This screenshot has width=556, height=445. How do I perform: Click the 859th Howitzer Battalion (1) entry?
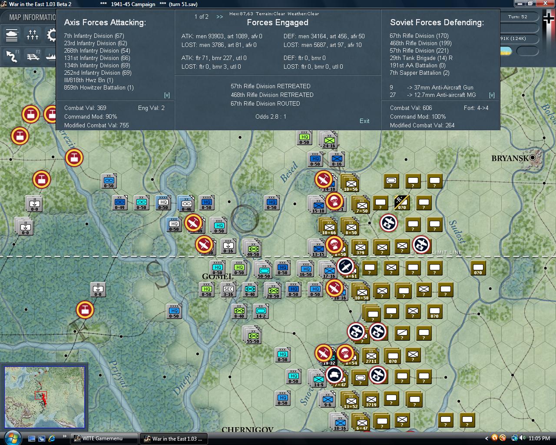[x=99, y=87]
